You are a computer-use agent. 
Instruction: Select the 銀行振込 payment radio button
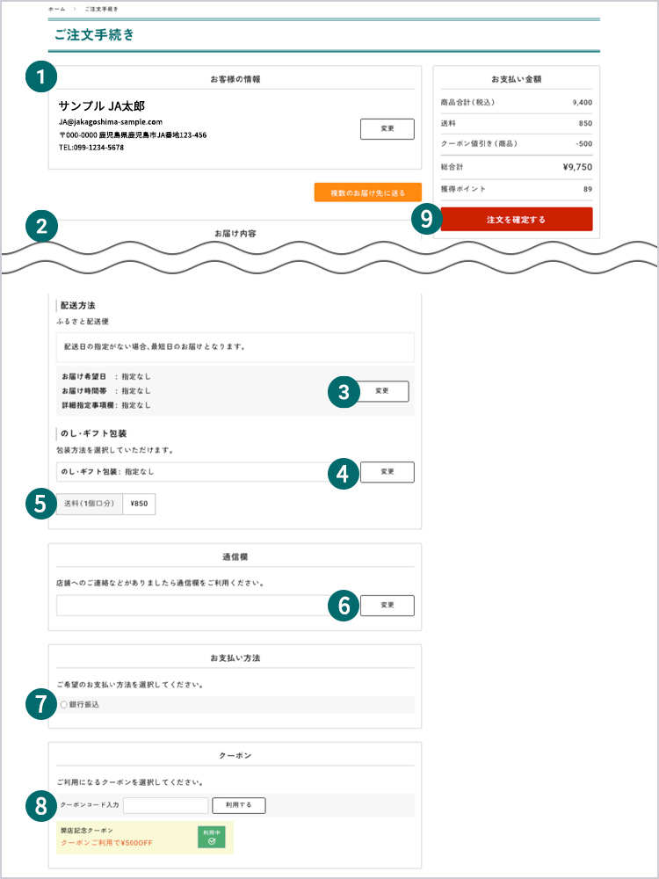point(64,705)
